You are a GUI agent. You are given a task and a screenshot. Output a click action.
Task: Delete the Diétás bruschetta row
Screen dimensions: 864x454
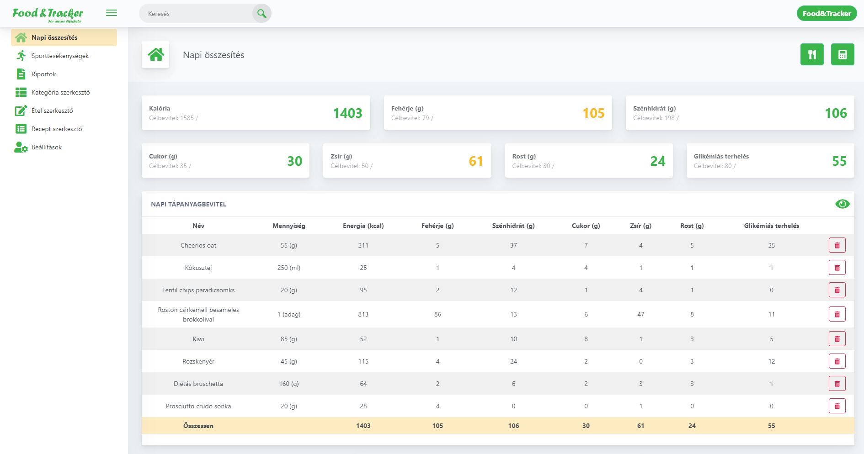[x=837, y=384]
